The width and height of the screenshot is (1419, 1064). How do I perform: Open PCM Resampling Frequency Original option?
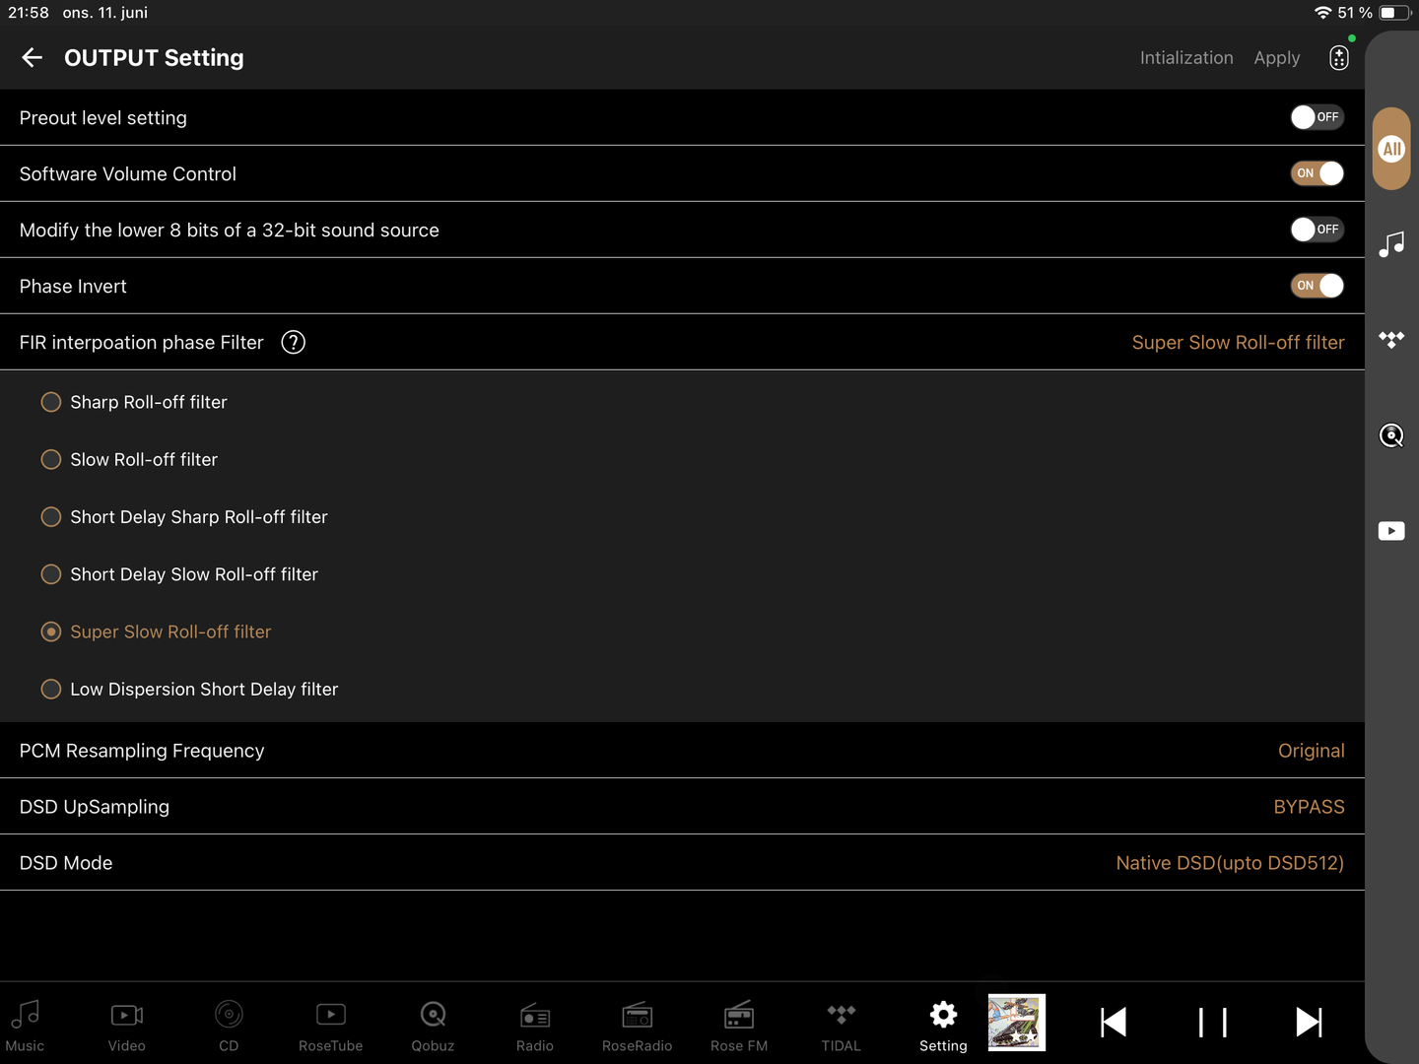(x=1311, y=751)
